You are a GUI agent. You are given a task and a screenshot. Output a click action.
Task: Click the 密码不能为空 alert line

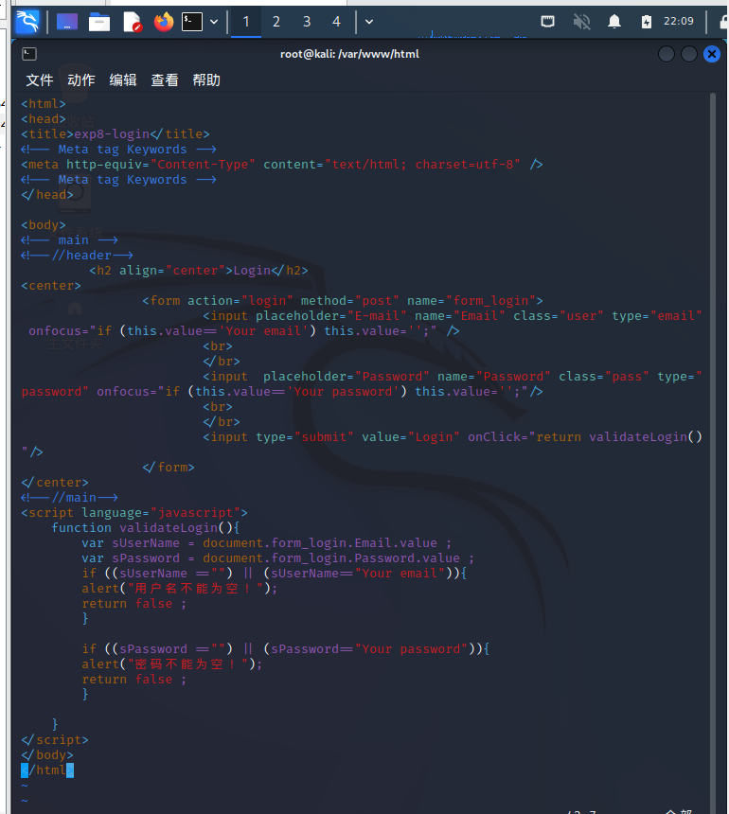click(x=172, y=664)
